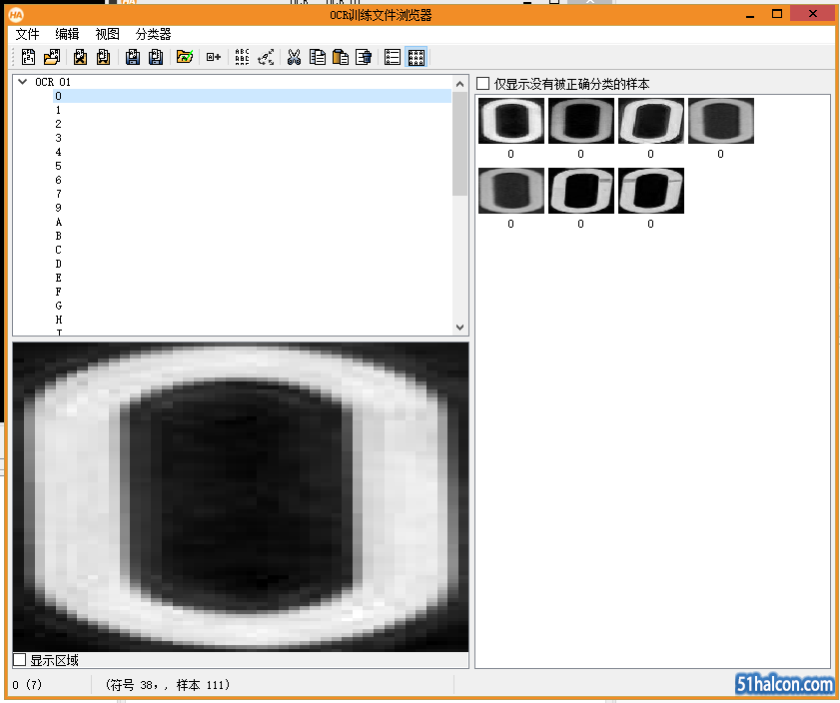The width and height of the screenshot is (840, 703).
Task: Open the 编辑 menu
Action: pos(67,34)
